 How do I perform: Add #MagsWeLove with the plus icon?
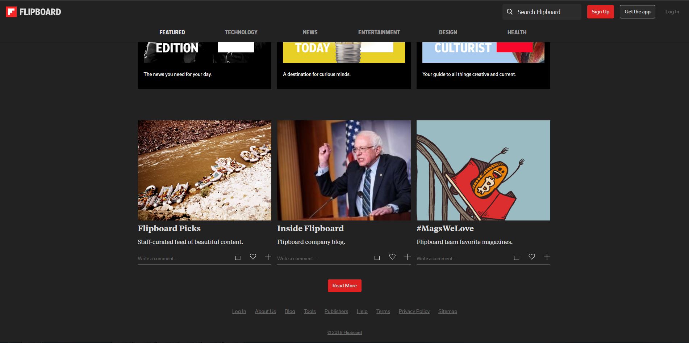[547, 257]
